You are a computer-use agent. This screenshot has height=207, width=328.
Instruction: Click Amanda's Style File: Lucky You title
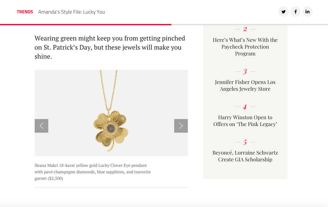tap(72, 12)
